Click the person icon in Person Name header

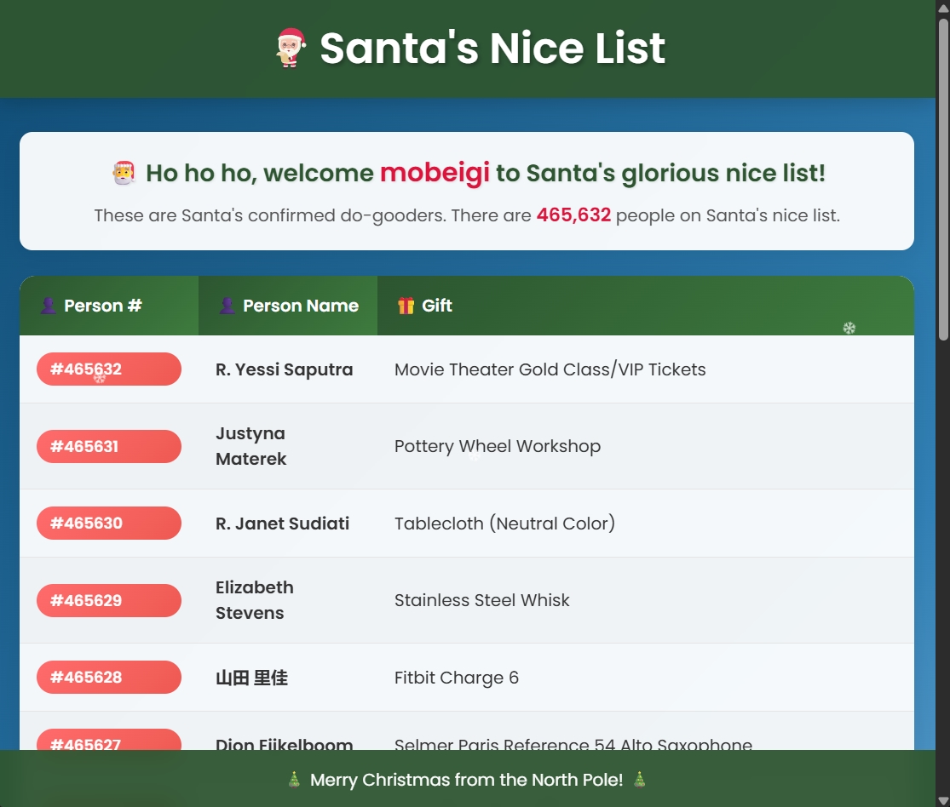coord(227,305)
